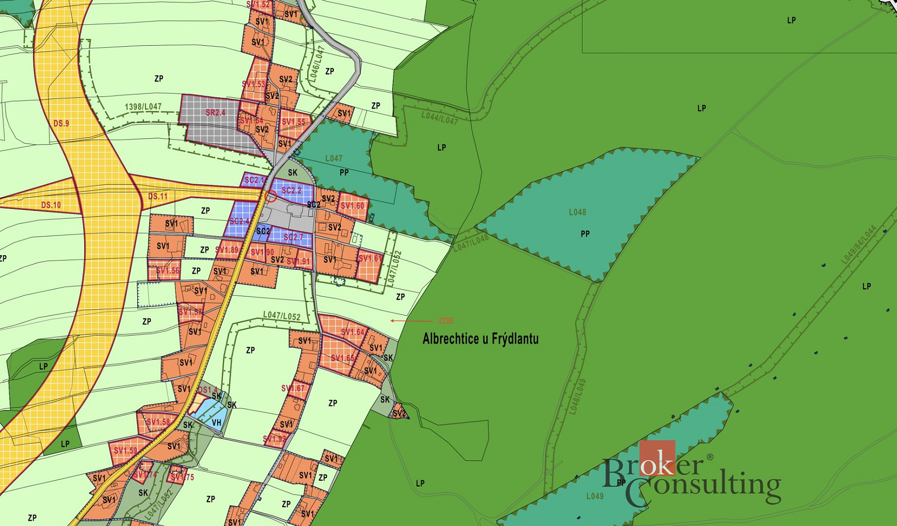Click the Albrechtice u Frýdlantu title text
Screen dimensions: 897x526
click(x=481, y=339)
